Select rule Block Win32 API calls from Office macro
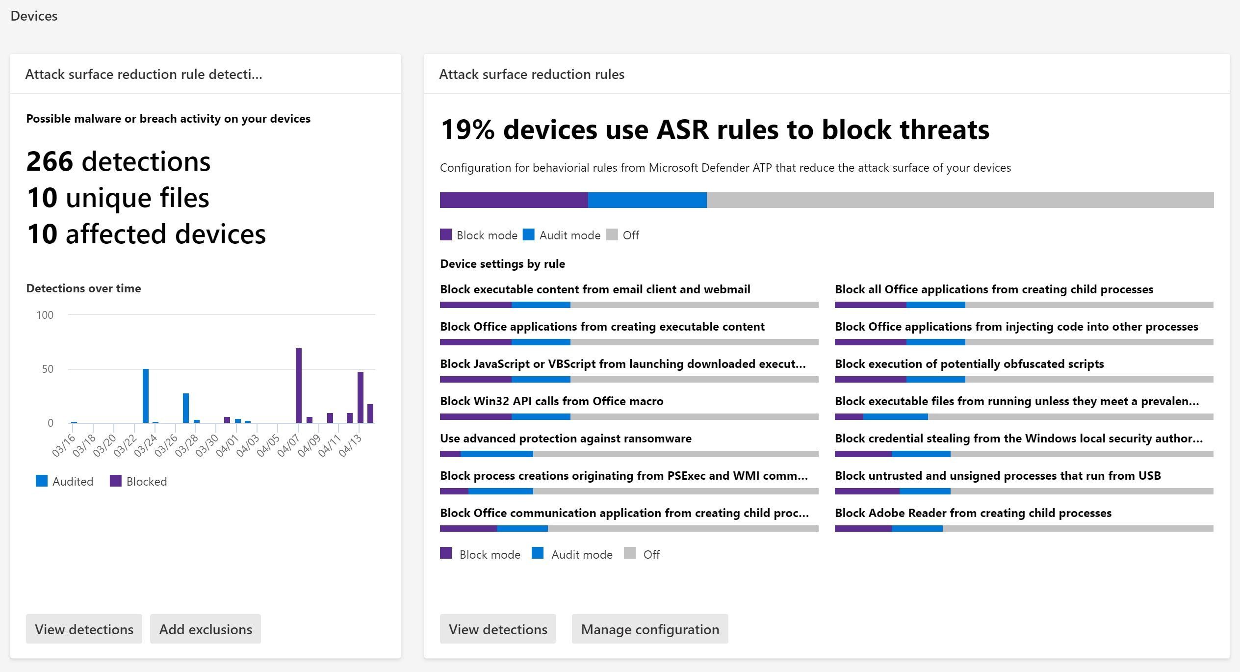1240x672 pixels. point(551,401)
